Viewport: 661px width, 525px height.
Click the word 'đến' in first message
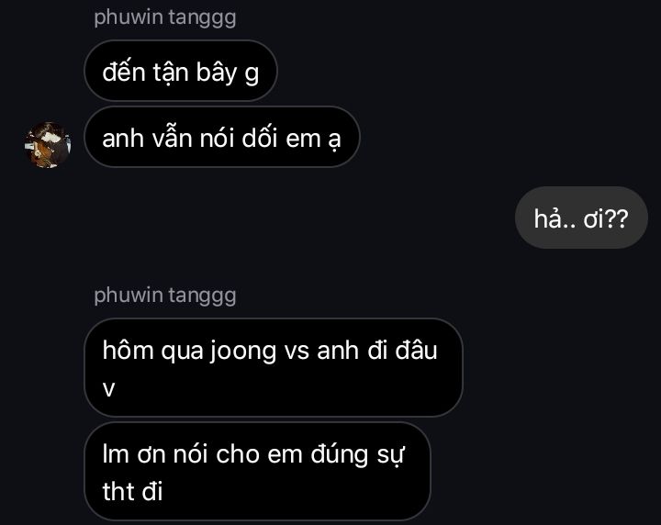pos(124,72)
